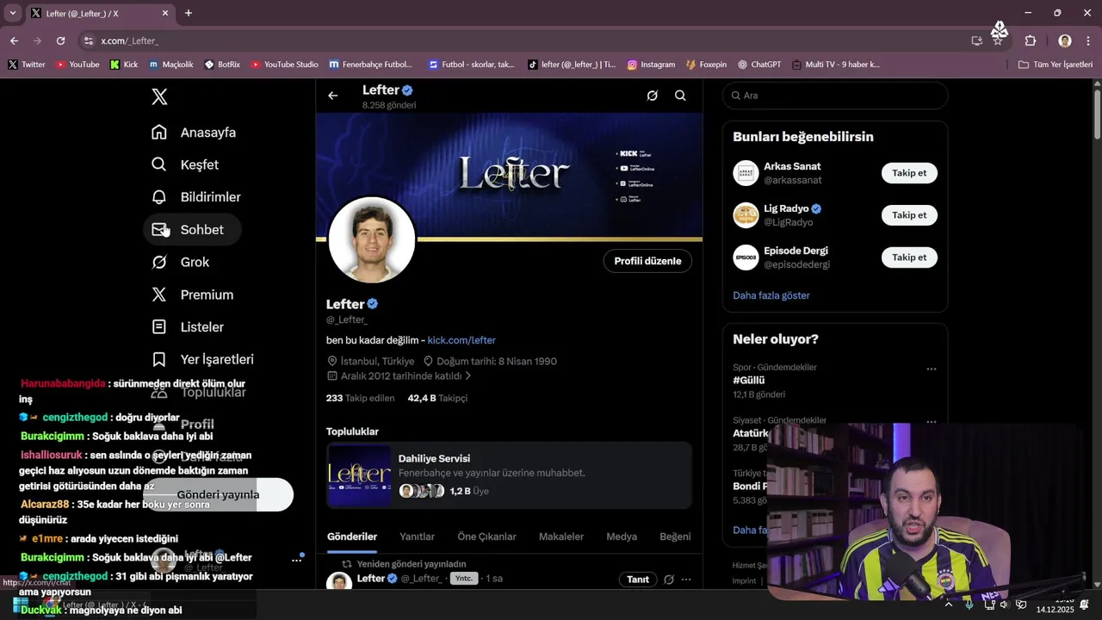The height and width of the screenshot is (620, 1102).
Task: Switch to Medya tab
Action: pyautogui.click(x=622, y=536)
